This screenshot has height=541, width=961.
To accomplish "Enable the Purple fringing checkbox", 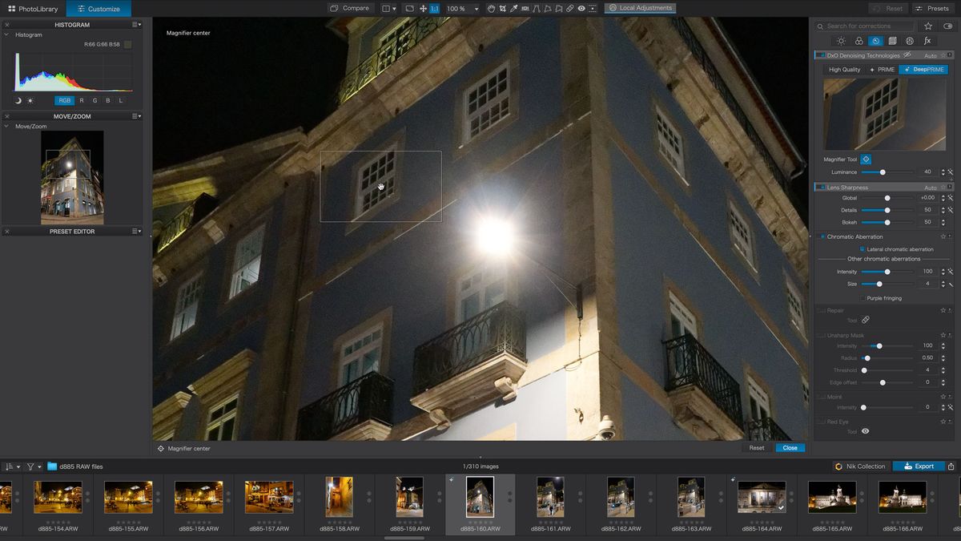I will 862,298.
